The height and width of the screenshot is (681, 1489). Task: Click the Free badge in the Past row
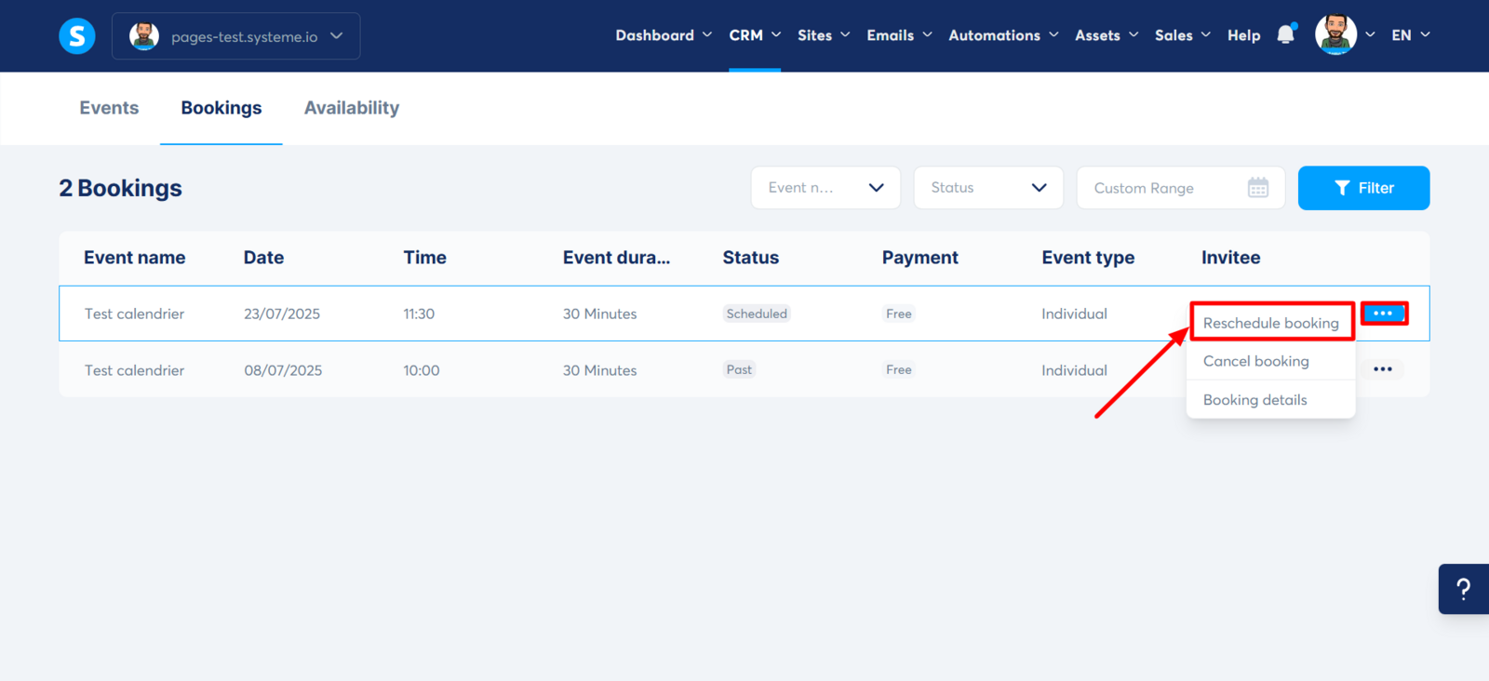pos(899,369)
